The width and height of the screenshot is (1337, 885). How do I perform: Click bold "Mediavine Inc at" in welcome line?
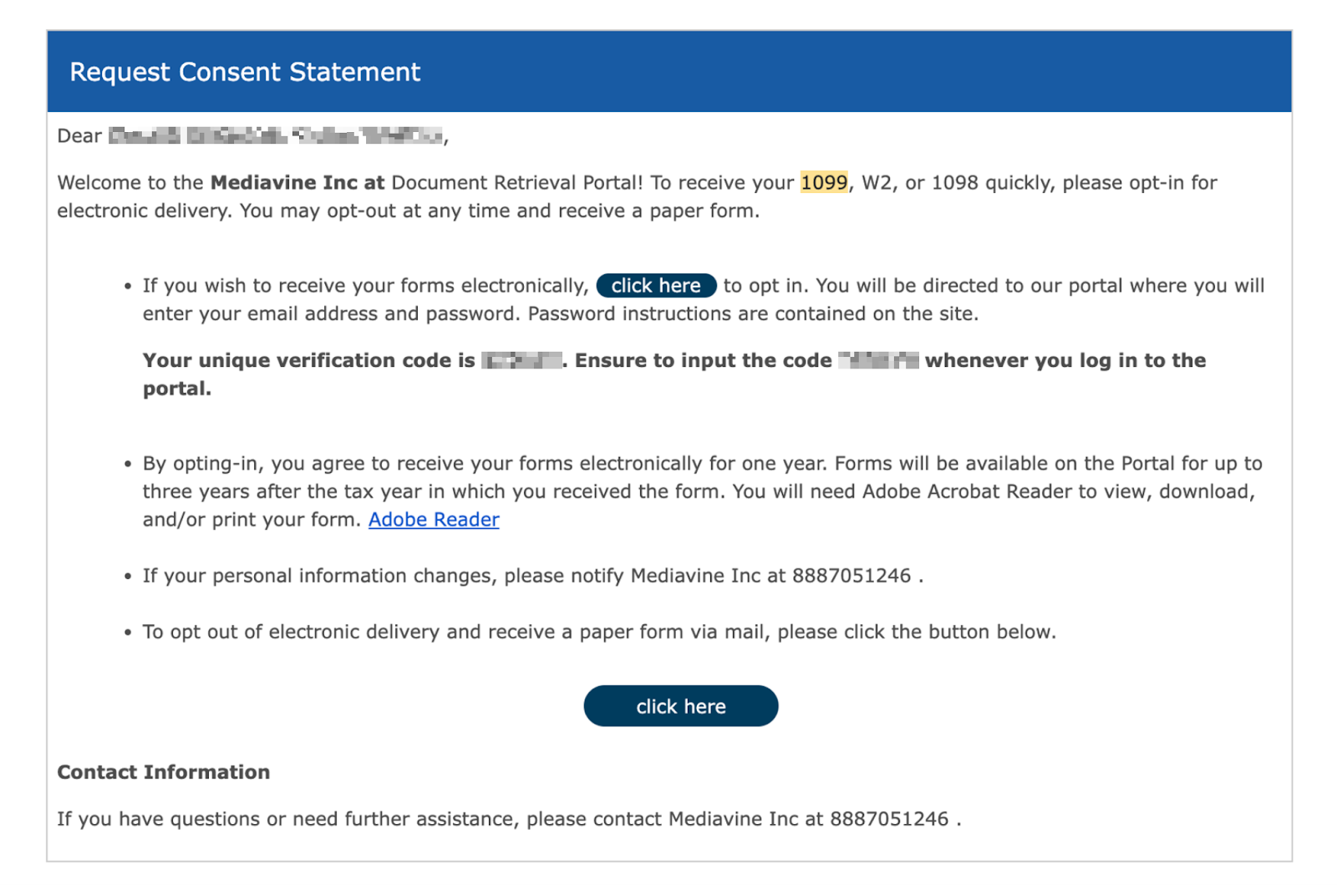(x=297, y=183)
